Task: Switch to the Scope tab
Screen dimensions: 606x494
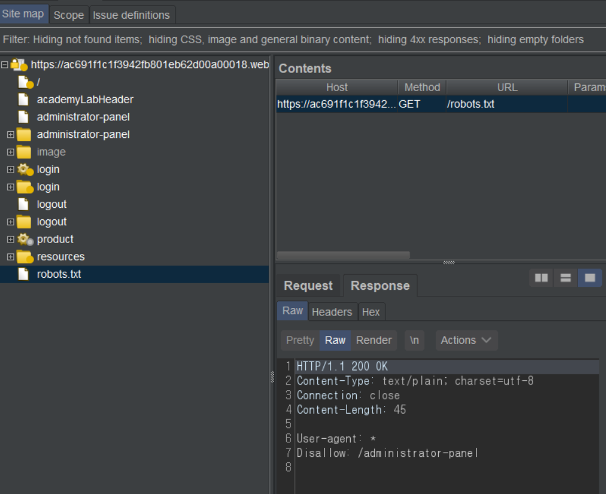Action: coord(69,15)
